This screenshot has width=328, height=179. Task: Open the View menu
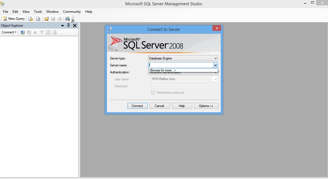pyautogui.click(x=26, y=11)
